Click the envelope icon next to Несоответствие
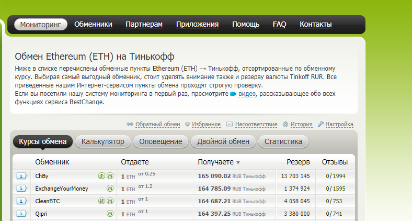Image resolution: width=412 pixels, height=221 pixels. (x=230, y=124)
